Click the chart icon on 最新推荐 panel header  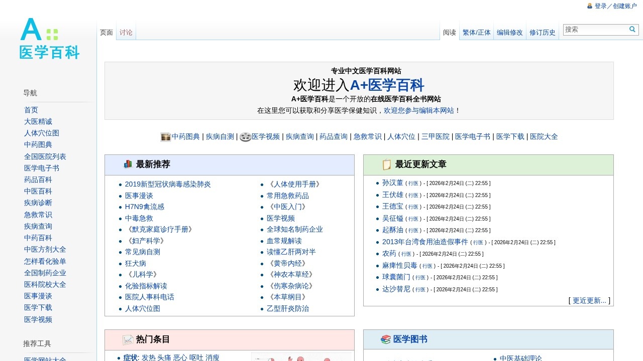128,164
